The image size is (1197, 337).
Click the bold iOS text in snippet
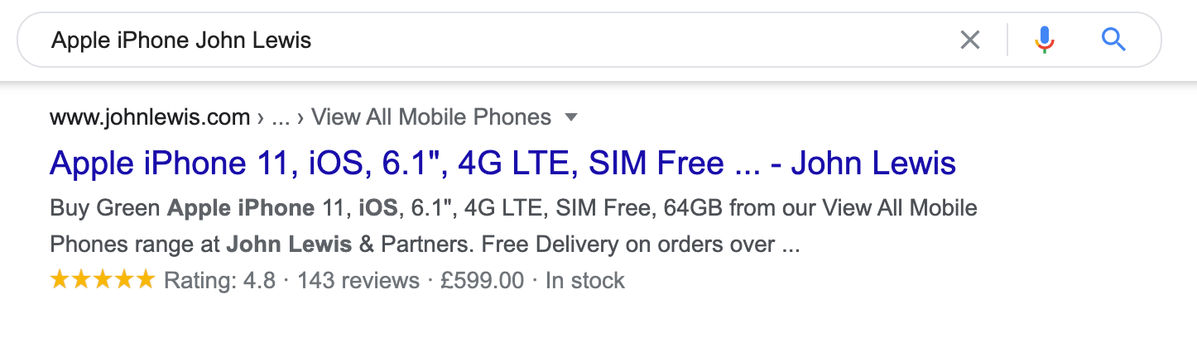click(378, 208)
